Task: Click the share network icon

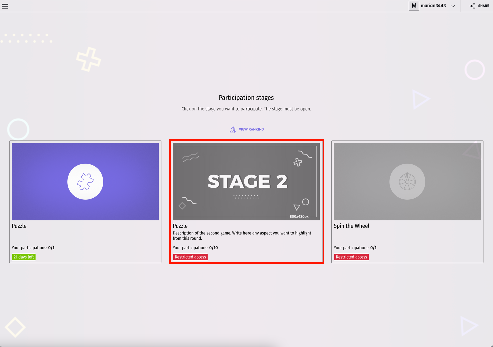Action: pos(472,6)
